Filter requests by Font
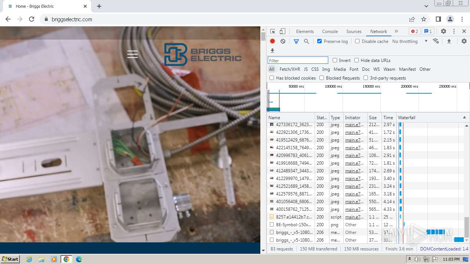This screenshot has width=470, height=264. point(354,69)
